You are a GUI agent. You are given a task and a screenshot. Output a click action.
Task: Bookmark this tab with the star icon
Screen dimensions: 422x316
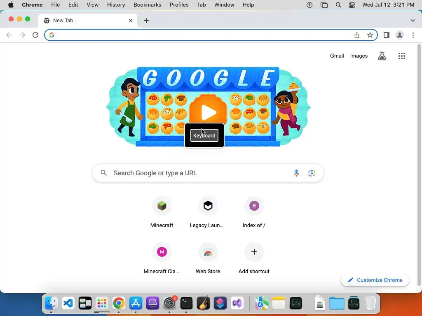[x=370, y=35]
